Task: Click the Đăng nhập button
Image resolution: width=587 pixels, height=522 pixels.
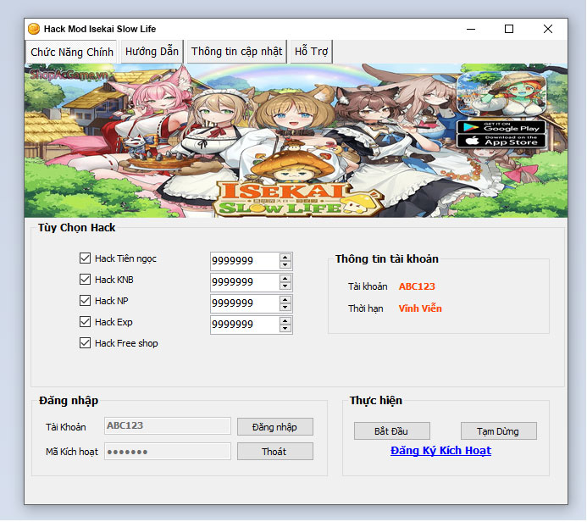Action: (274, 427)
